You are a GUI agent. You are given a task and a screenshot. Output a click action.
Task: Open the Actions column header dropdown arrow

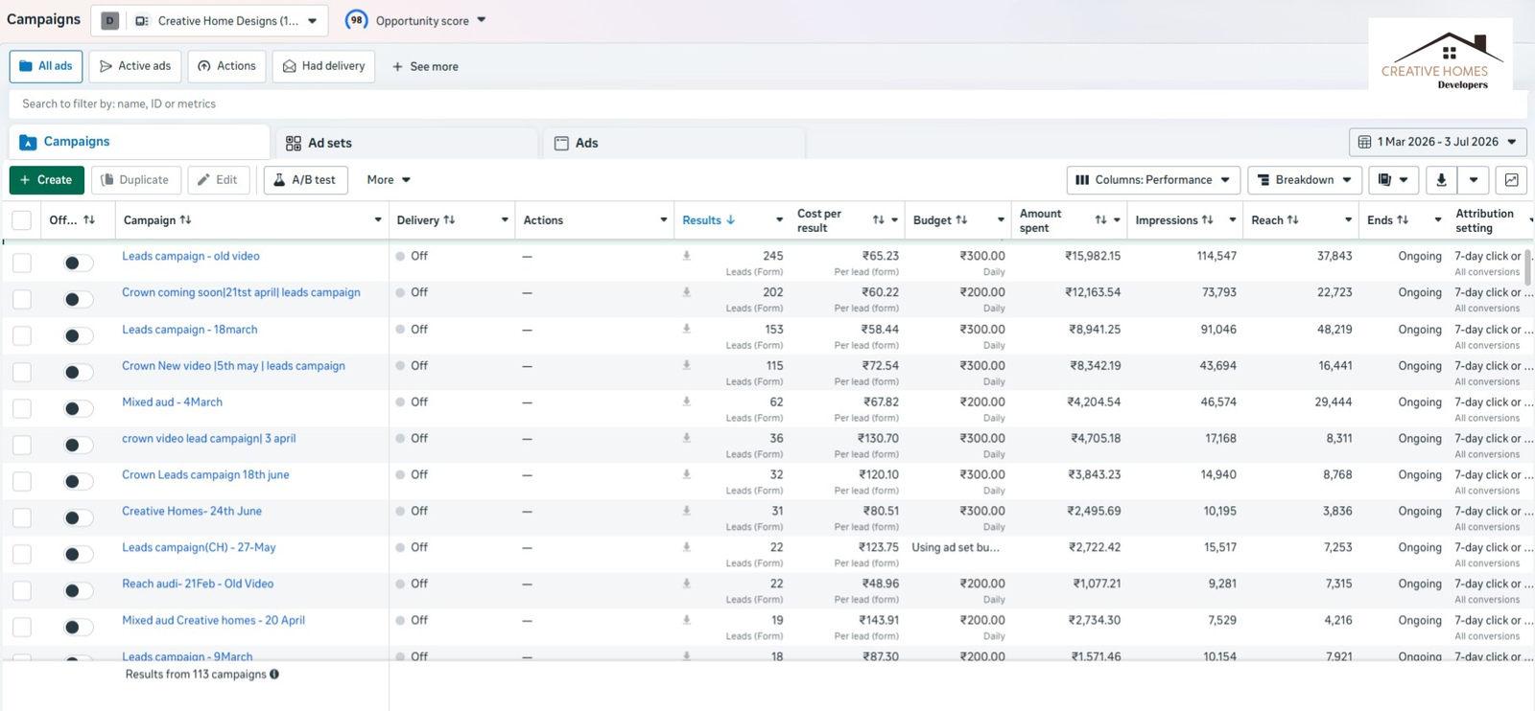(x=663, y=220)
